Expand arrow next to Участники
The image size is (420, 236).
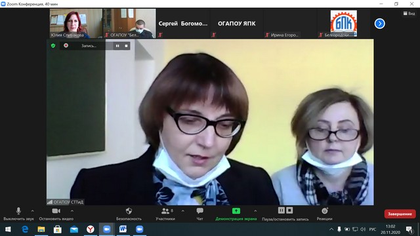[182, 211]
